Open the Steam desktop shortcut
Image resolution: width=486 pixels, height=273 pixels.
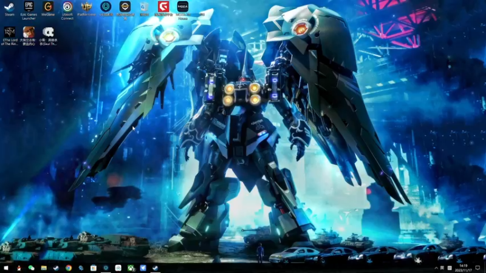tap(9, 8)
